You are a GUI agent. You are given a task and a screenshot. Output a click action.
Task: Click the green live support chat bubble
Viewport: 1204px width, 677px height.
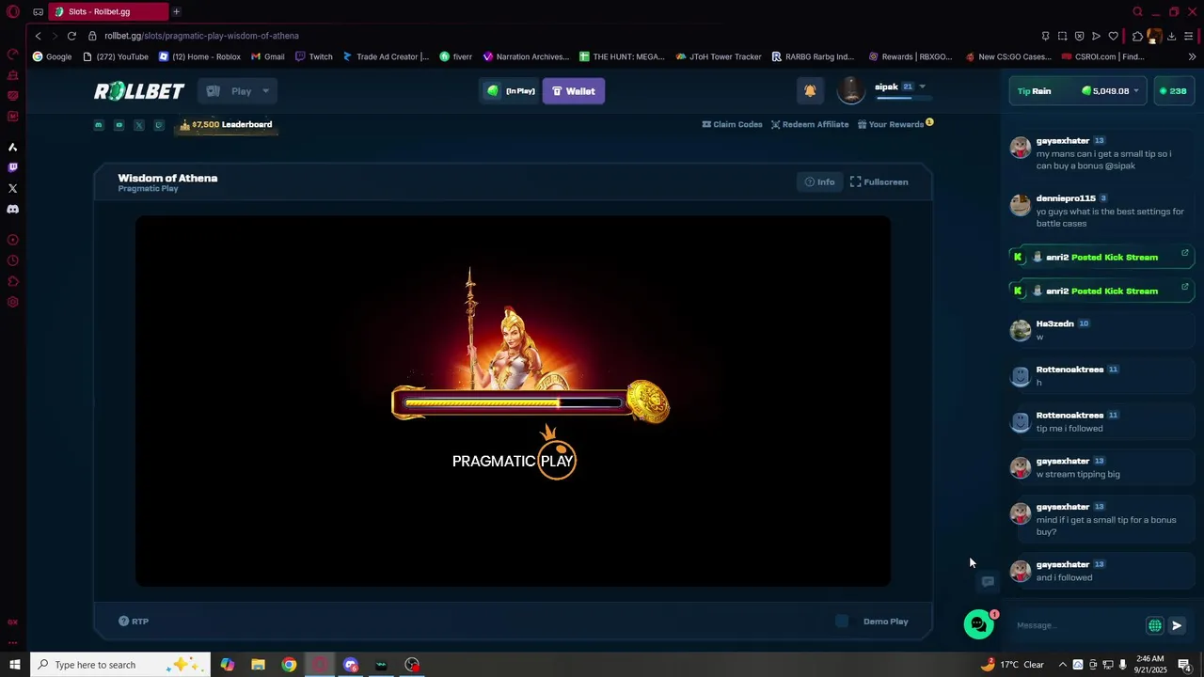978,624
